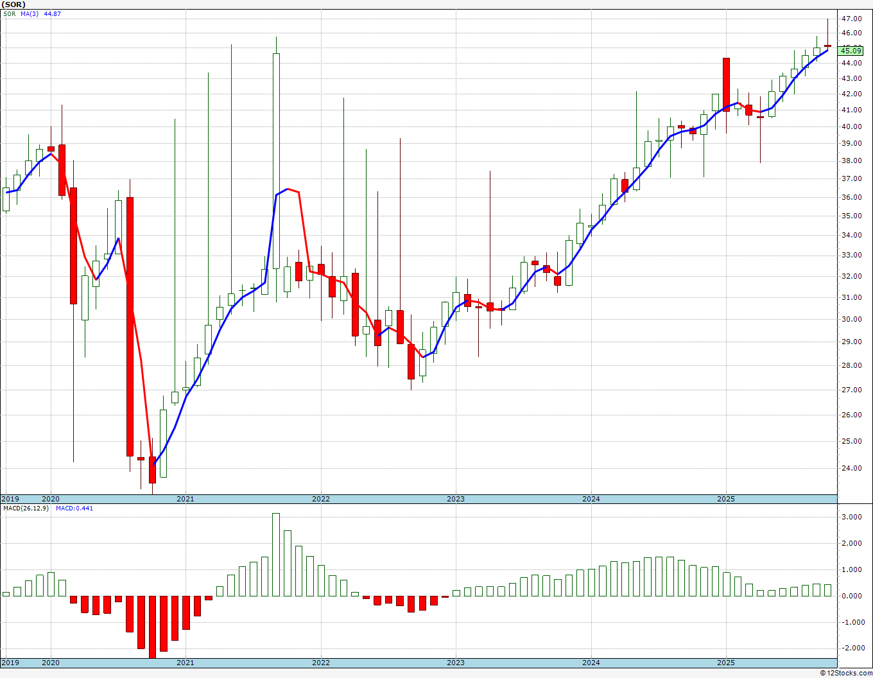This screenshot has width=873, height=678.
Task: Click 2025 on the price chart time axis
Action: point(726,499)
